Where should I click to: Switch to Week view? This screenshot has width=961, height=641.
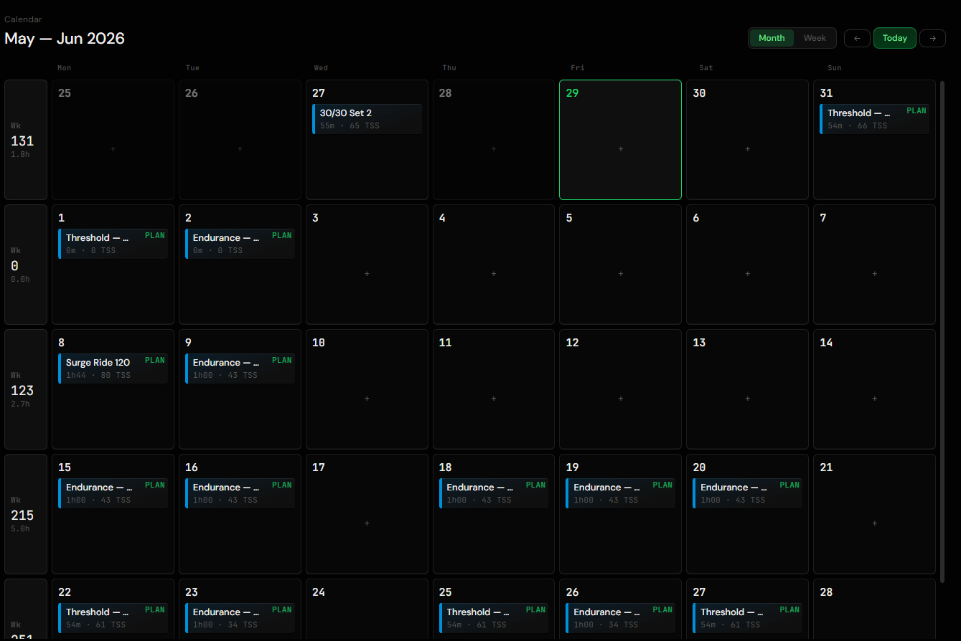(x=815, y=38)
